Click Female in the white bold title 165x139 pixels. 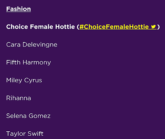tap(41, 27)
